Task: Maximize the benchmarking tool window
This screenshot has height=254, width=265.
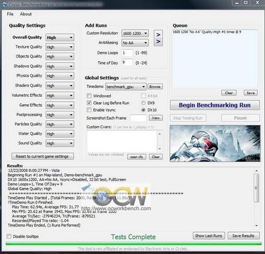Action: (246, 3)
